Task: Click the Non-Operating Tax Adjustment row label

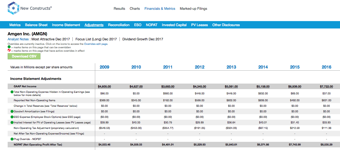Action: (x=46, y=128)
